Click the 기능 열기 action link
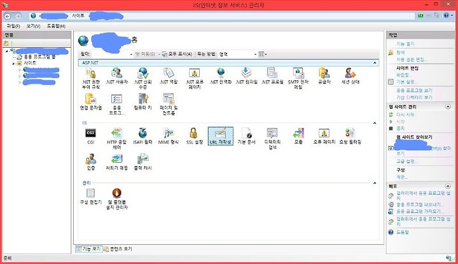The width and height of the screenshot is (458, 264). click(405, 44)
